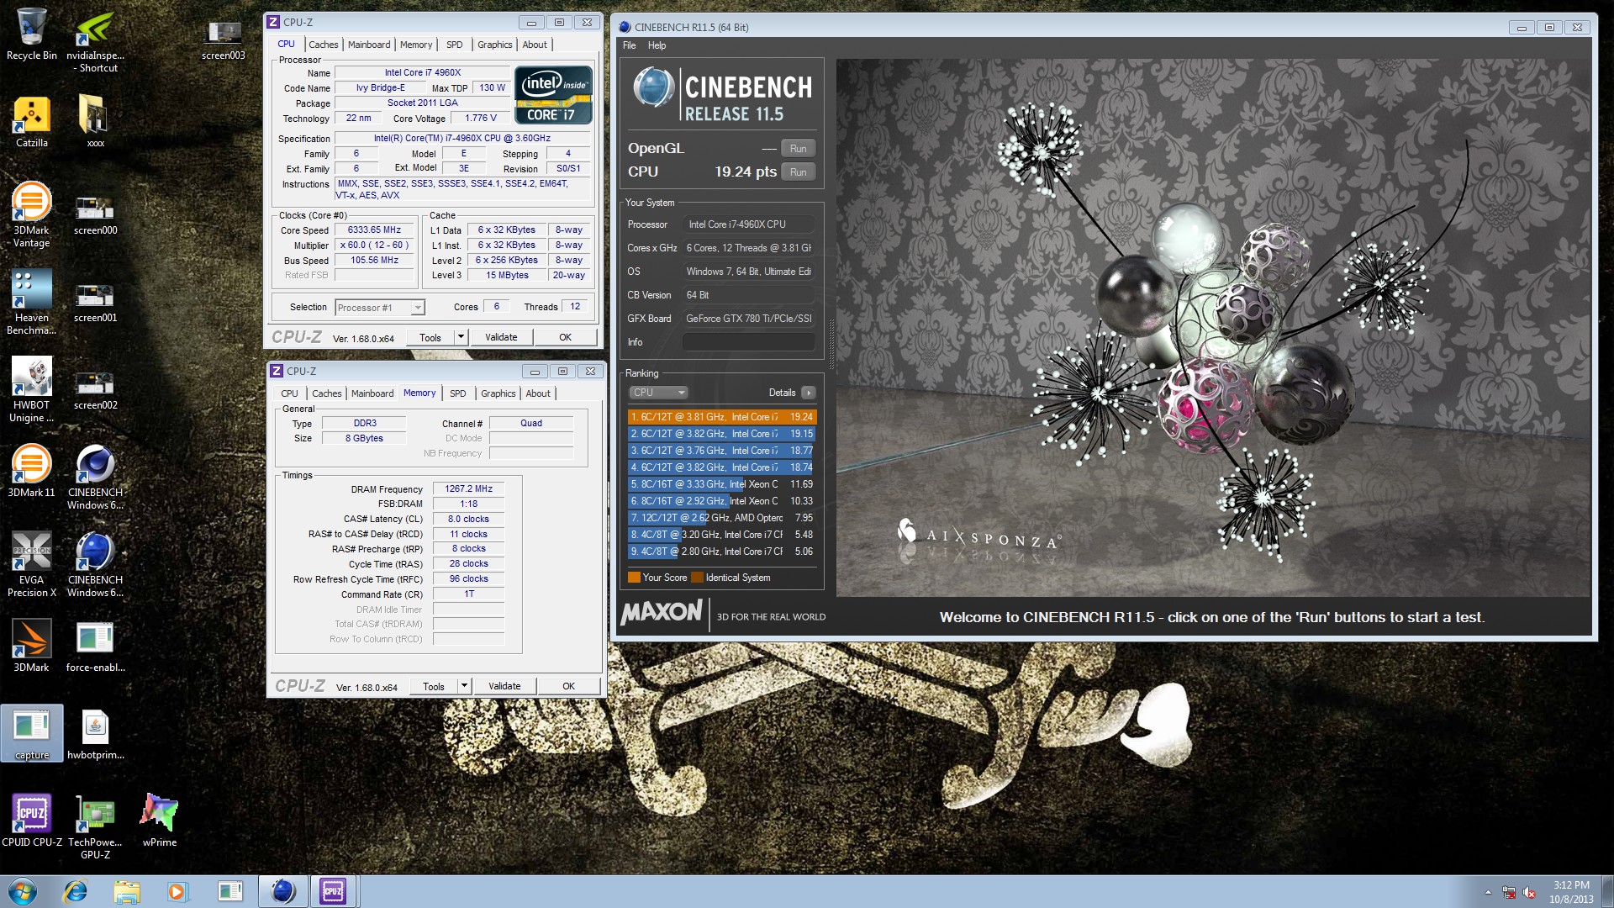Image resolution: width=1614 pixels, height=908 pixels.
Task: Launch CPUID CPU-Z desktop shortcut
Action: point(31,820)
